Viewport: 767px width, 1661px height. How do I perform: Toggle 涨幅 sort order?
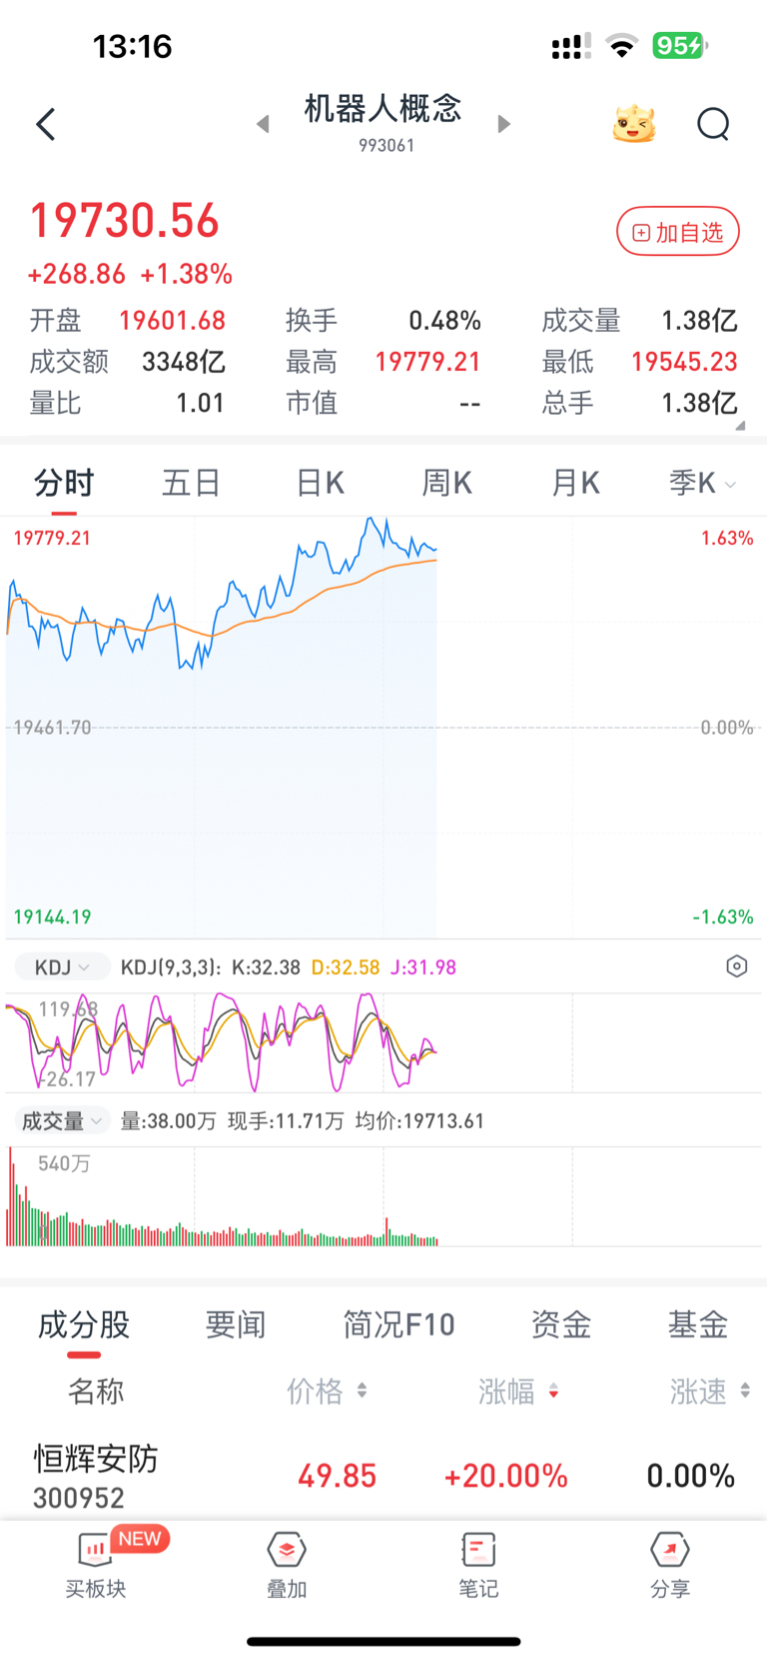[x=518, y=1390]
